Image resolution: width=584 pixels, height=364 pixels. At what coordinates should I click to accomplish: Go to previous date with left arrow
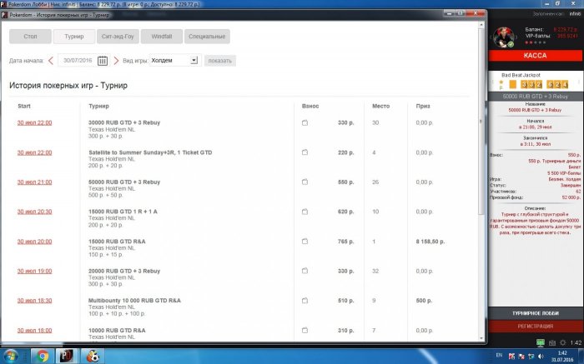(x=51, y=61)
